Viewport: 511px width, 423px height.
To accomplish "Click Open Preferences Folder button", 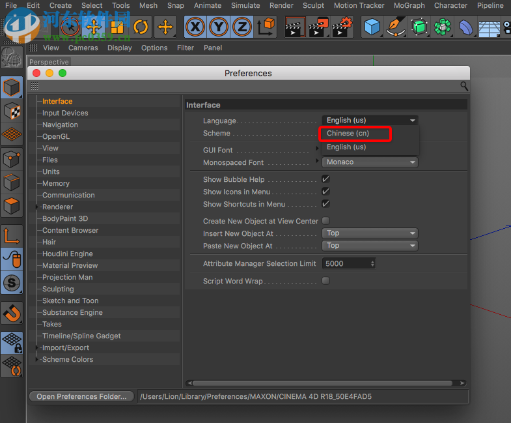I will [x=81, y=396].
